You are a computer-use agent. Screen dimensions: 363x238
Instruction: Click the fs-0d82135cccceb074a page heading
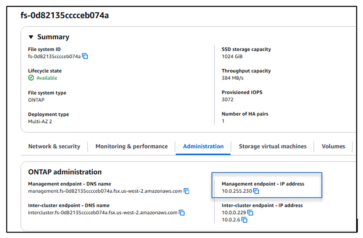pos(65,16)
